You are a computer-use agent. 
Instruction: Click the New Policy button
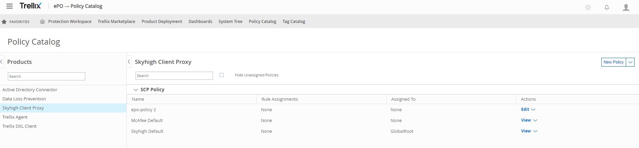614,62
